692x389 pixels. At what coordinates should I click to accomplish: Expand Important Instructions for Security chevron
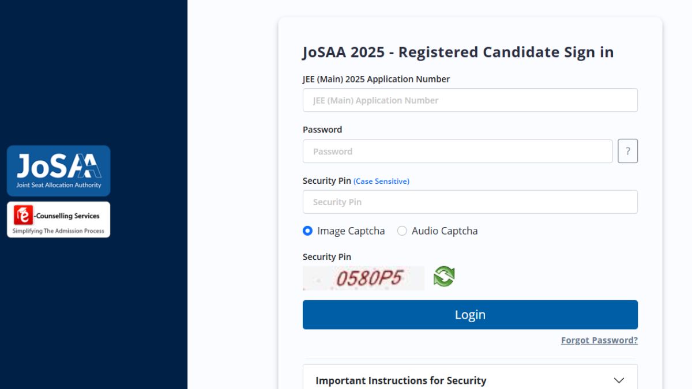(x=619, y=380)
